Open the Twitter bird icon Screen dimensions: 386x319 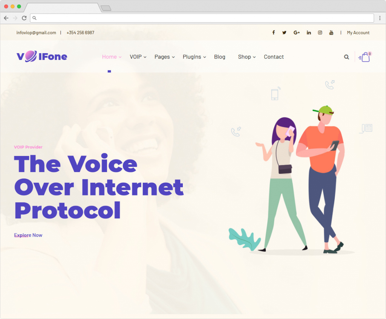pyautogui.click(x=284, y=32)
